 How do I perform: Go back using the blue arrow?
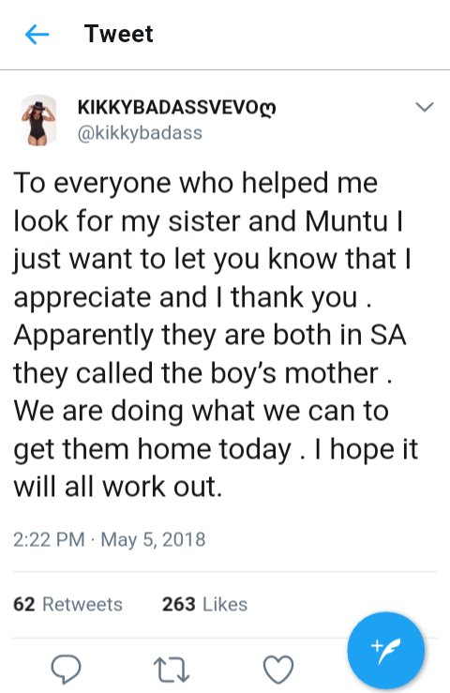(x=37, y=35)
